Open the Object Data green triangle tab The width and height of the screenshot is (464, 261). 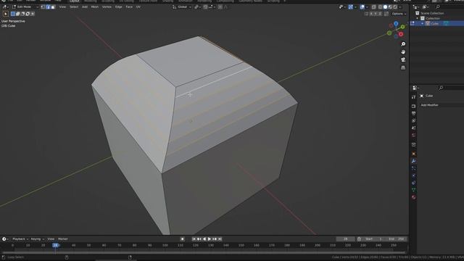[x=413, y=190]
